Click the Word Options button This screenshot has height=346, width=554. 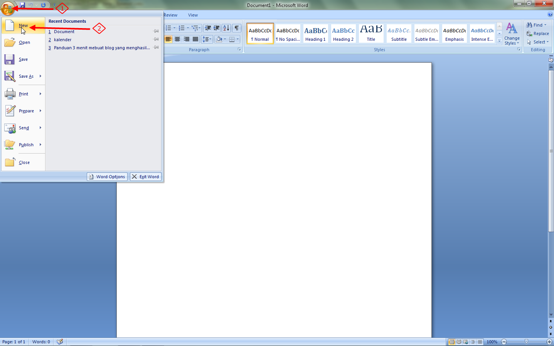point(107,177)
